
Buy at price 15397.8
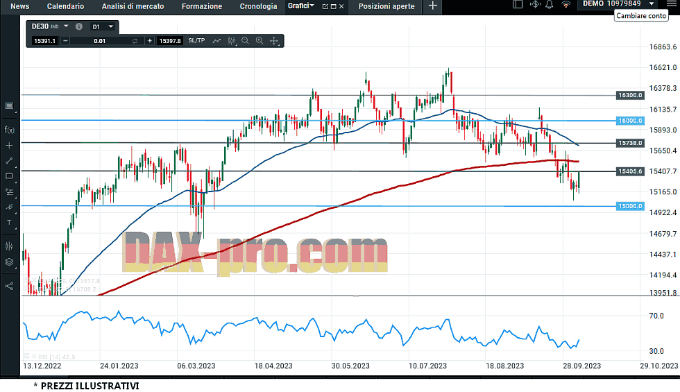(169, 41)
